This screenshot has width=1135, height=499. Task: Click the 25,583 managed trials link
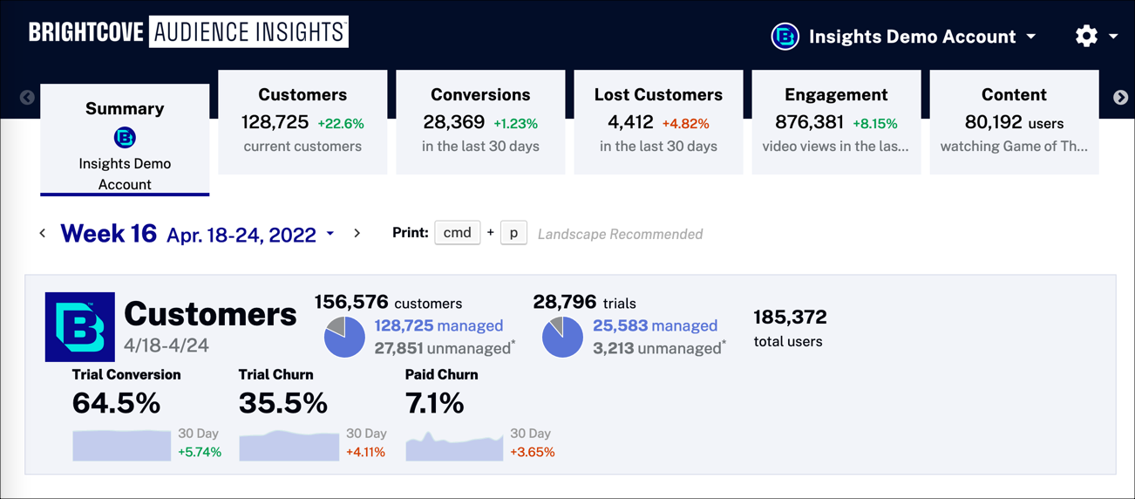coord(655,325)
